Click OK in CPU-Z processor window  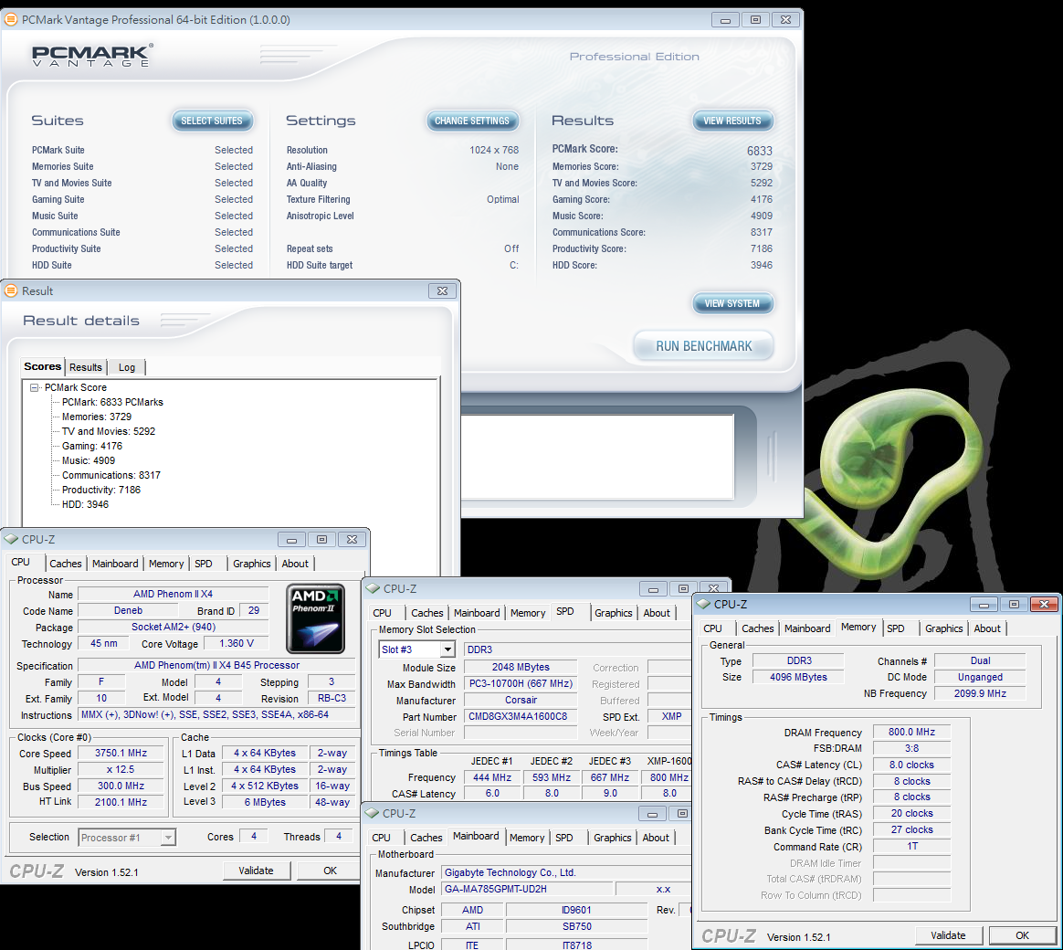pyautogui.click(x=331, y=871)
